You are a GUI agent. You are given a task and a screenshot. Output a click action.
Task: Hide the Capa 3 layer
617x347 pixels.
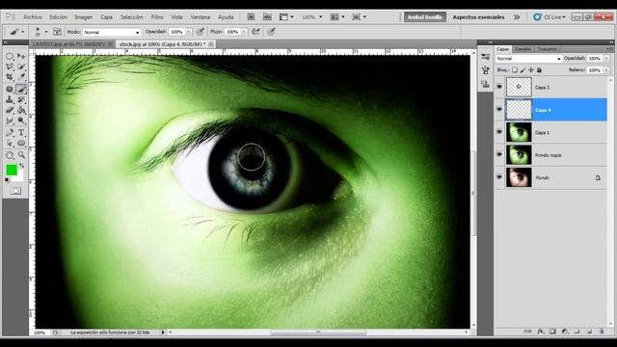[x=499, y=87]
